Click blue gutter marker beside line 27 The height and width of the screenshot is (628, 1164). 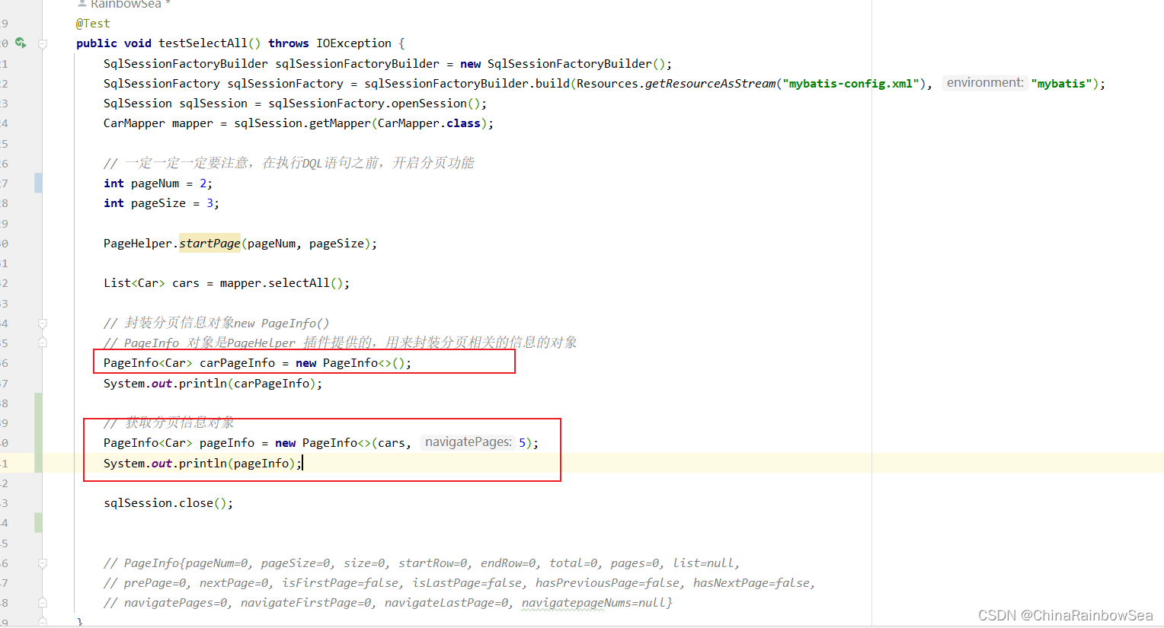pyautogui.click(x=38, y=183)
